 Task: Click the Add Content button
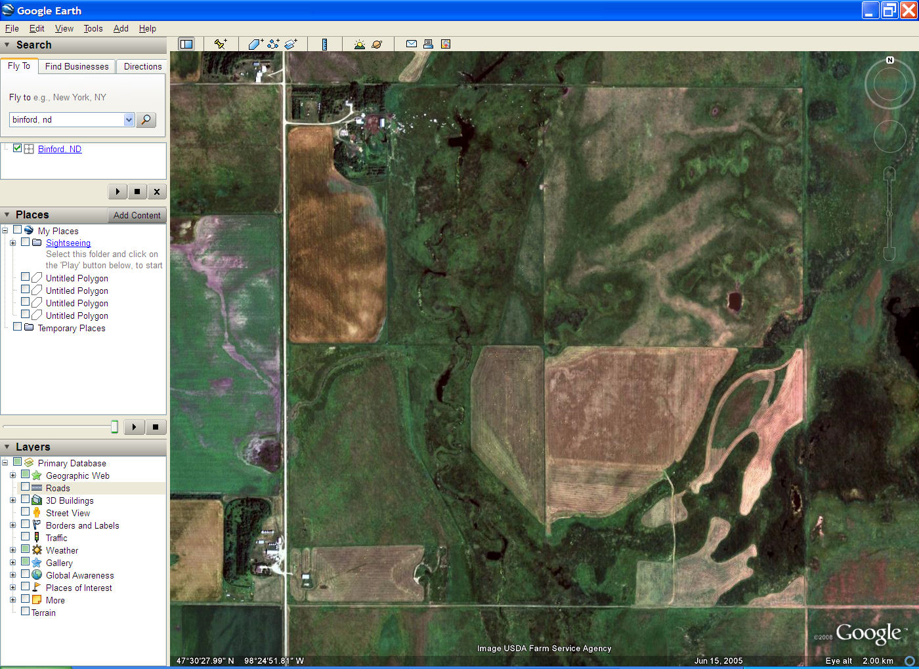137,215
